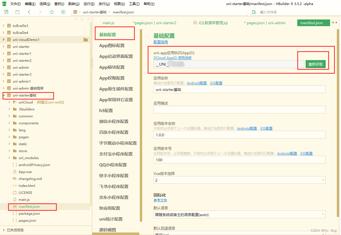Expand the components folder

click(9, 123)
